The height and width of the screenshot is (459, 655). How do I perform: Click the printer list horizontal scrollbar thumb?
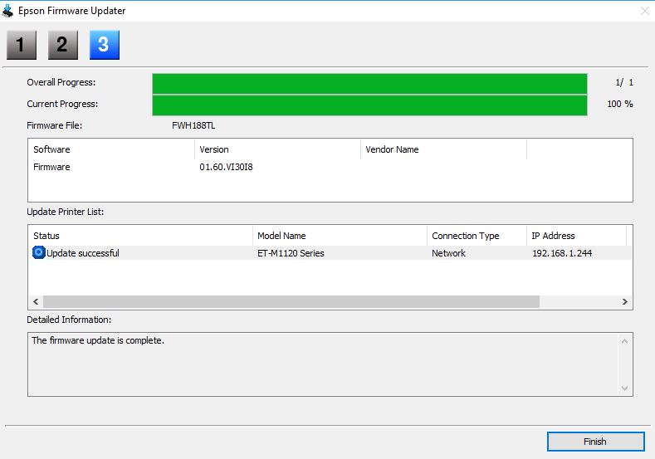291,301
